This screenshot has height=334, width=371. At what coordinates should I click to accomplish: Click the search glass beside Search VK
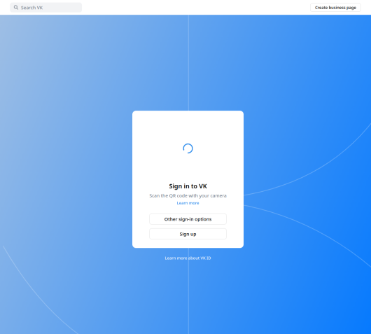(x=16, y=8)
